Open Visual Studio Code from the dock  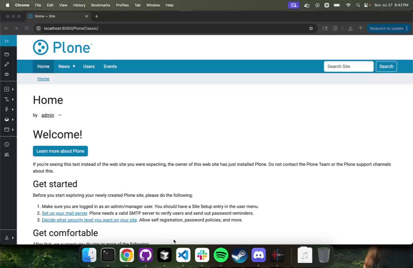click(x=183, y=255)
